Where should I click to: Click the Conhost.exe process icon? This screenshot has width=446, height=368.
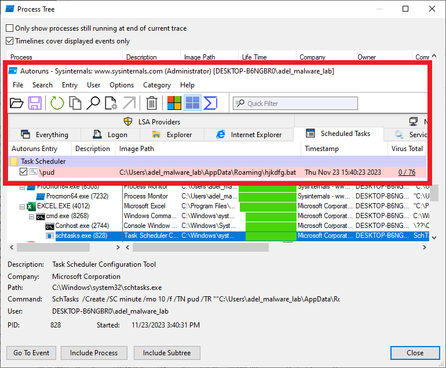pos(50,226)
